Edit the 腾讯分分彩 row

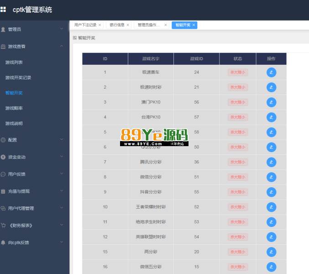271,162
